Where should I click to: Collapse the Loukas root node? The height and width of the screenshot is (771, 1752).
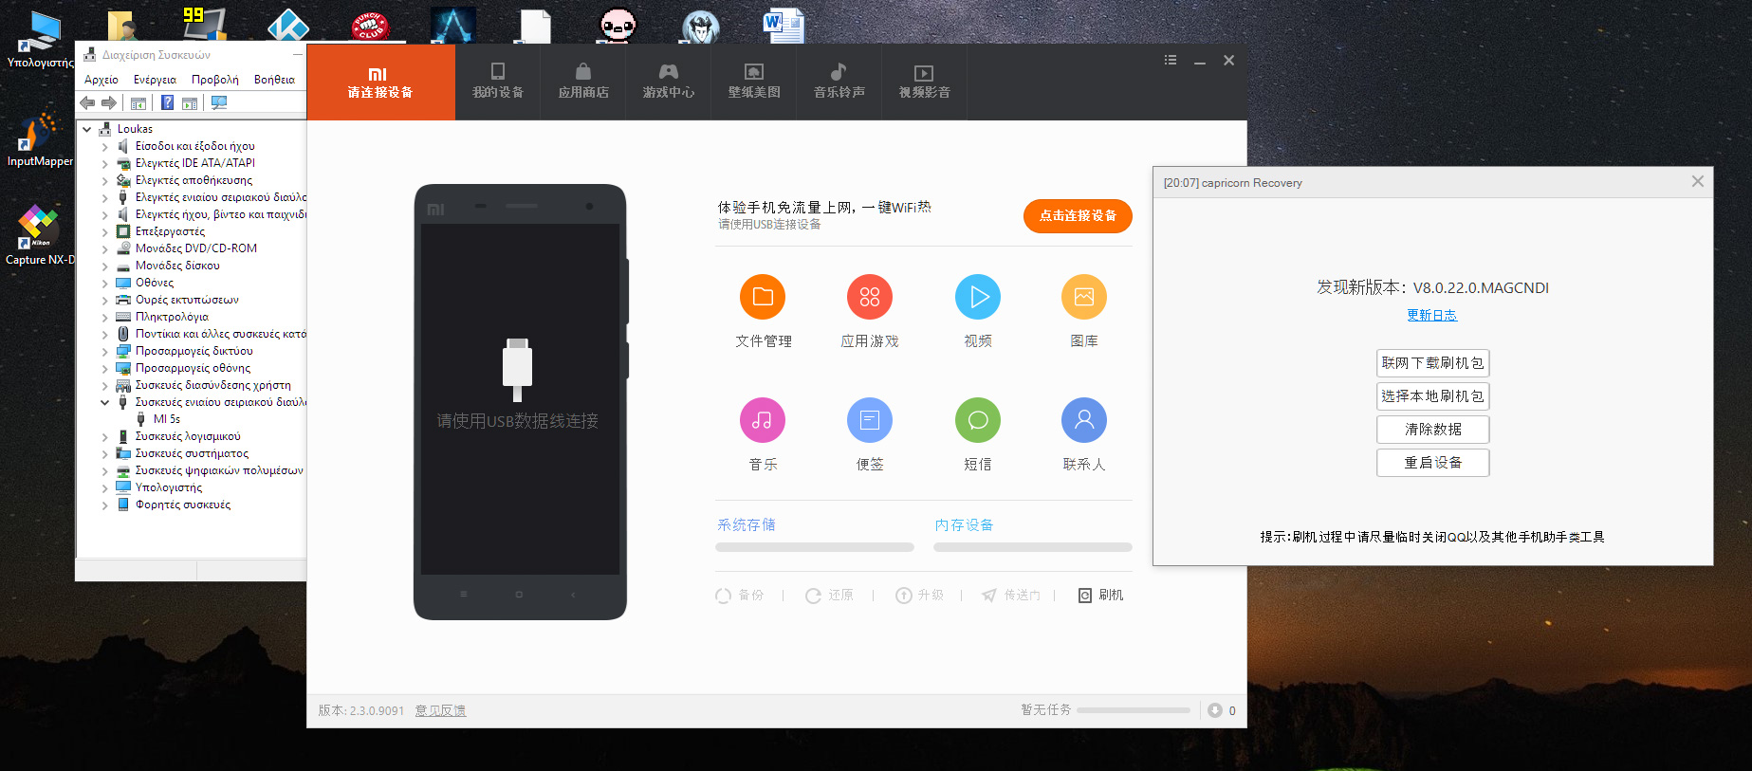87,129
